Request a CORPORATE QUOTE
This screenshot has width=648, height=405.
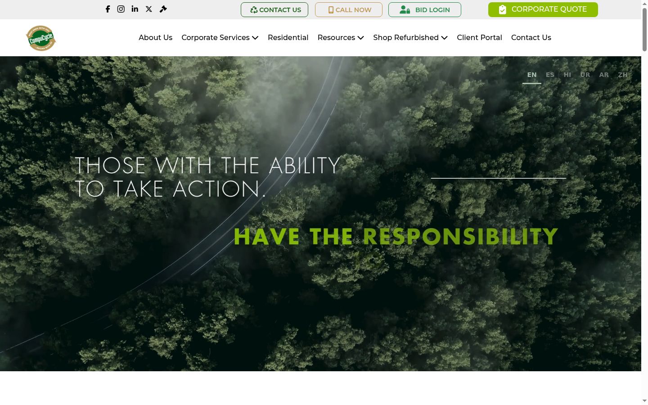click(x=543, y=9)
